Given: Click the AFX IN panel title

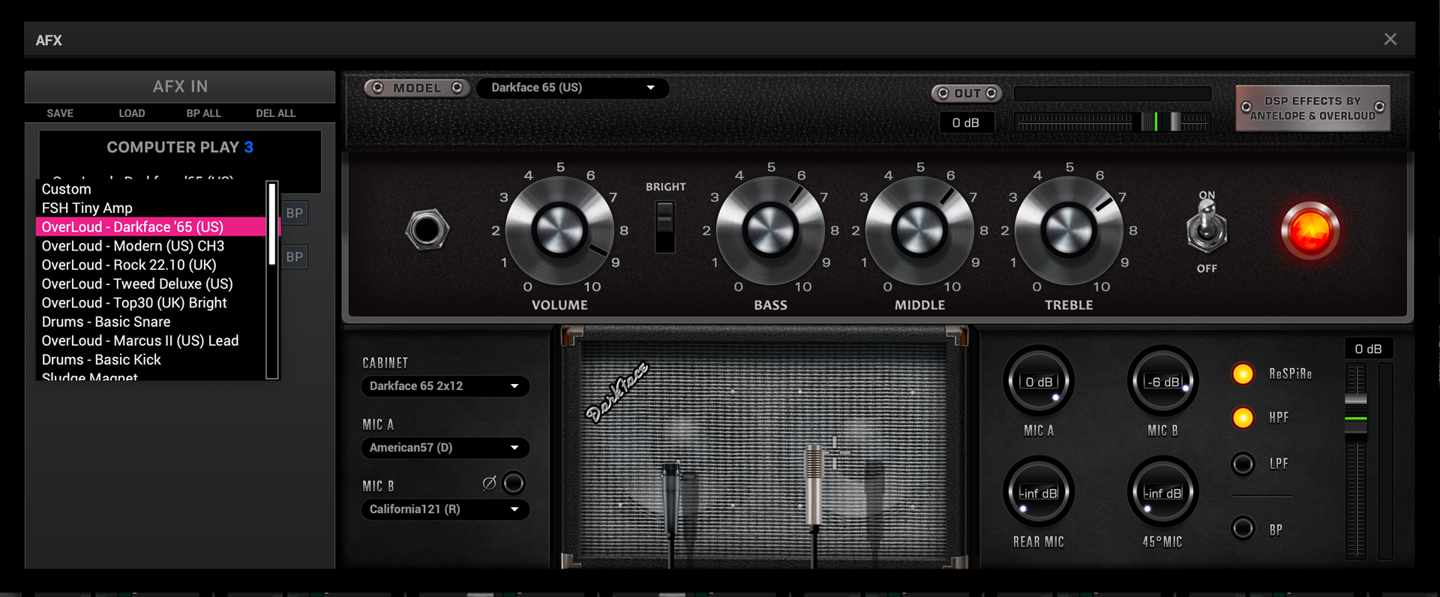Looking at the screenshot, I should point(180,86).
